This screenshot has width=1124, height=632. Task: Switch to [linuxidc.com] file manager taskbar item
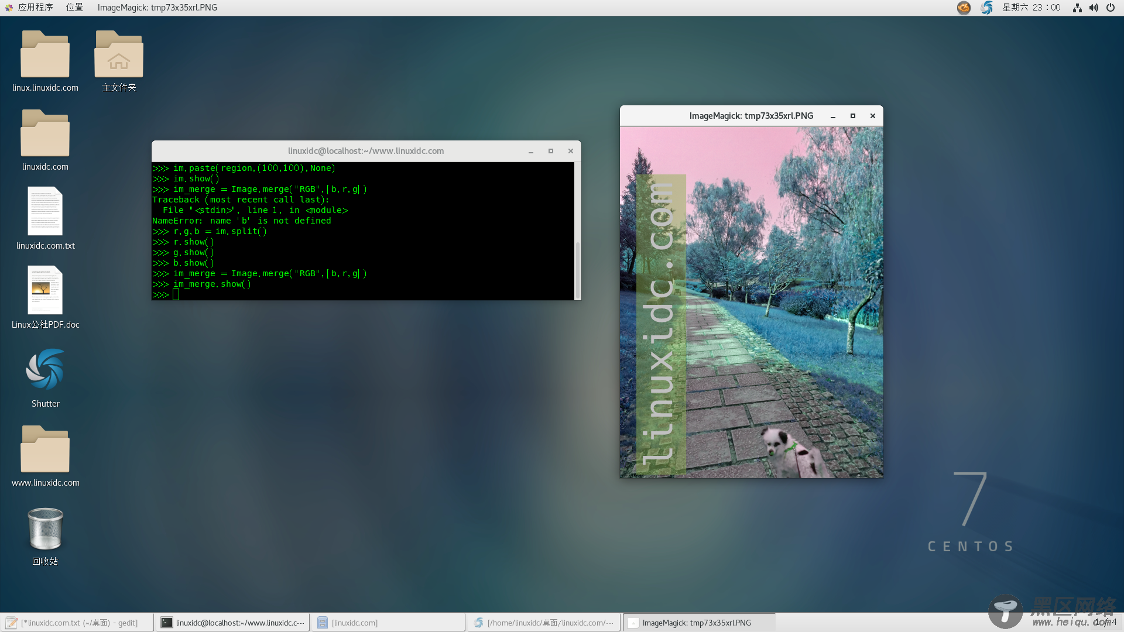click(x=389, y=623)
